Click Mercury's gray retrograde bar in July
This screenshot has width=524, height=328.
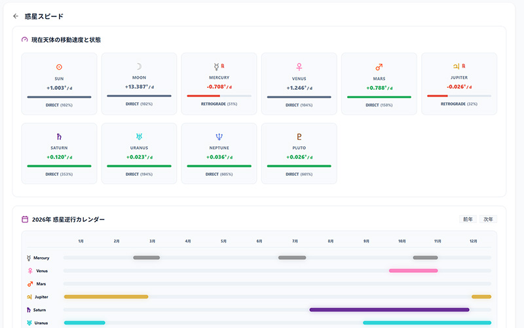tap(292, 258)
